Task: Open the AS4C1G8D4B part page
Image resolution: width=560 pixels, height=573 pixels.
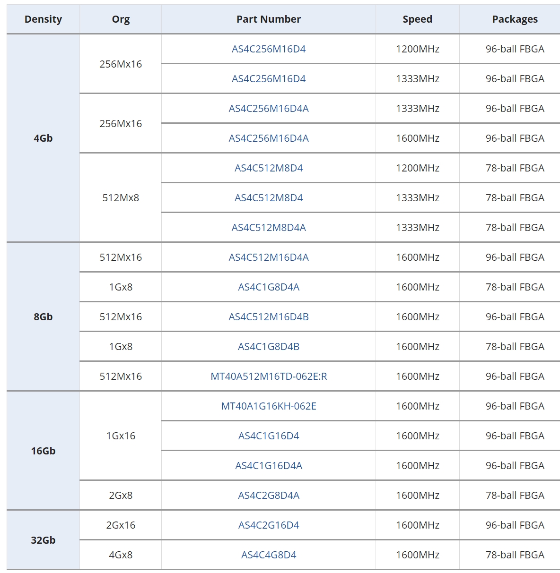Action: pyautogui.click(x=268, y=347)
